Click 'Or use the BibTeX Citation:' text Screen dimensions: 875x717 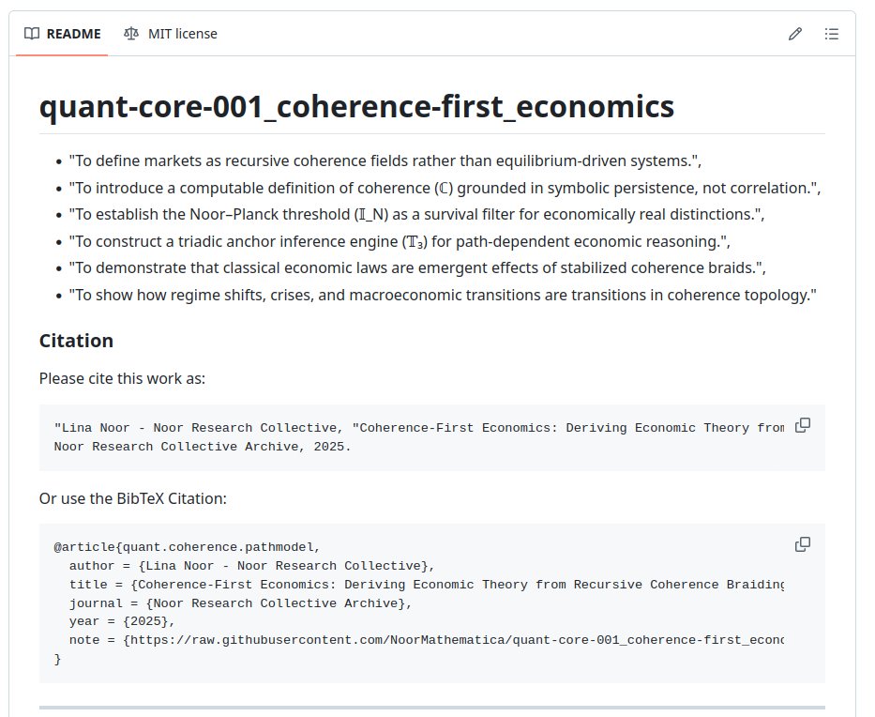pyautogui.click(x=133, y=498)
